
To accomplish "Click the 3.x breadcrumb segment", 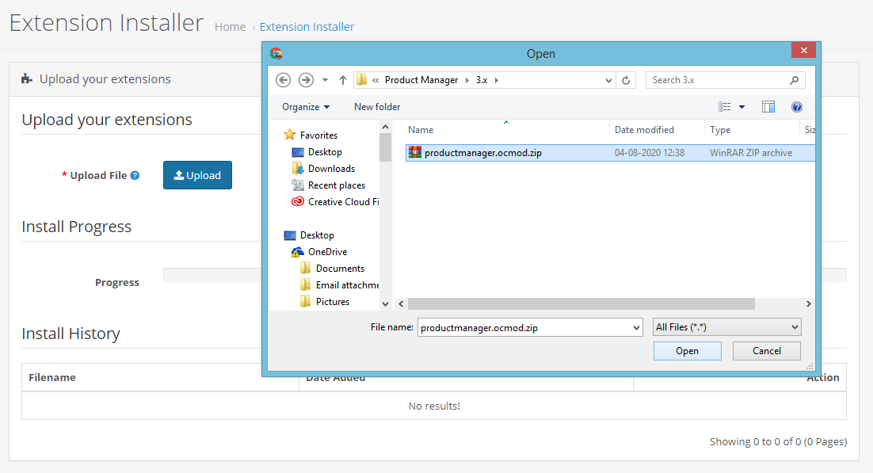I will pyautogui.click(x=482, y=80).
